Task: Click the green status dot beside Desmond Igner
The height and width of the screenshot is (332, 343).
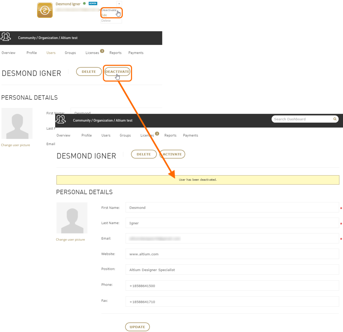Action: (x=84, y=4)
